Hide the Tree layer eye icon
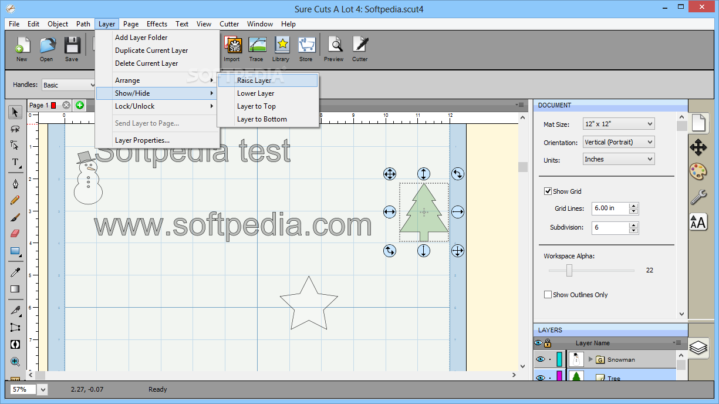719x404 pixels. point(541,377)
